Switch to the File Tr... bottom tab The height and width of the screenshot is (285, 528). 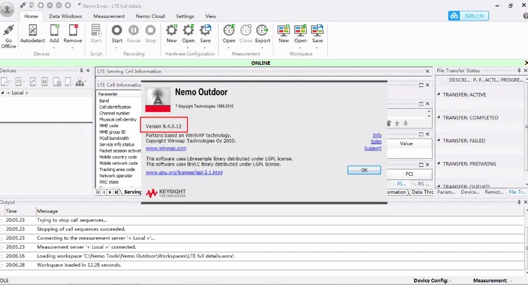point(517,192)
